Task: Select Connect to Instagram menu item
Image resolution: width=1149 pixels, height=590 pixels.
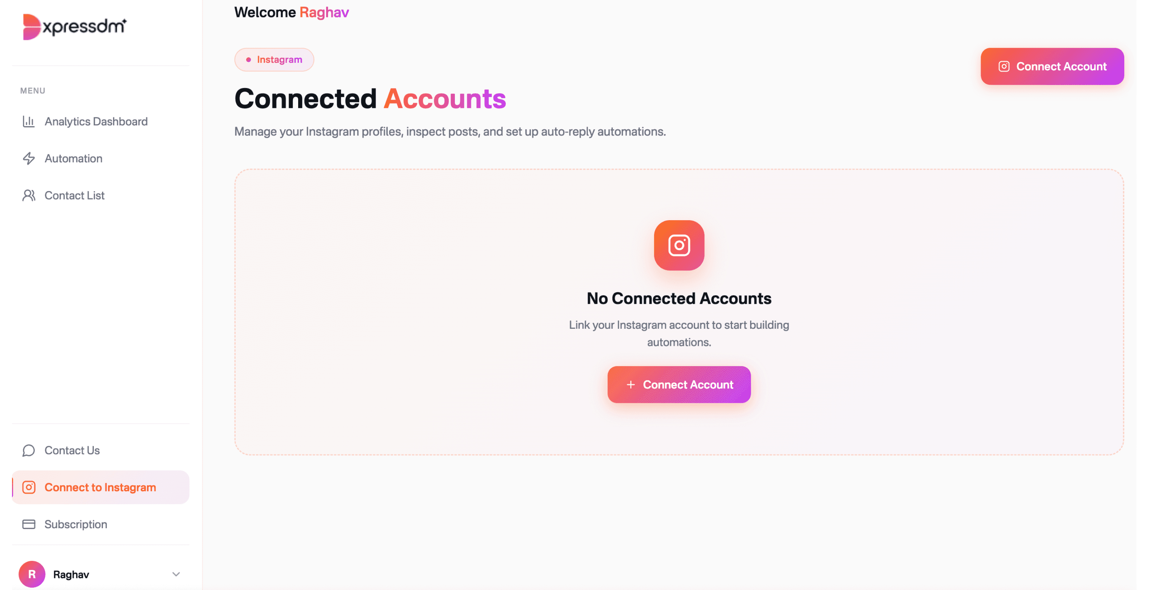Action: [100, 487]
